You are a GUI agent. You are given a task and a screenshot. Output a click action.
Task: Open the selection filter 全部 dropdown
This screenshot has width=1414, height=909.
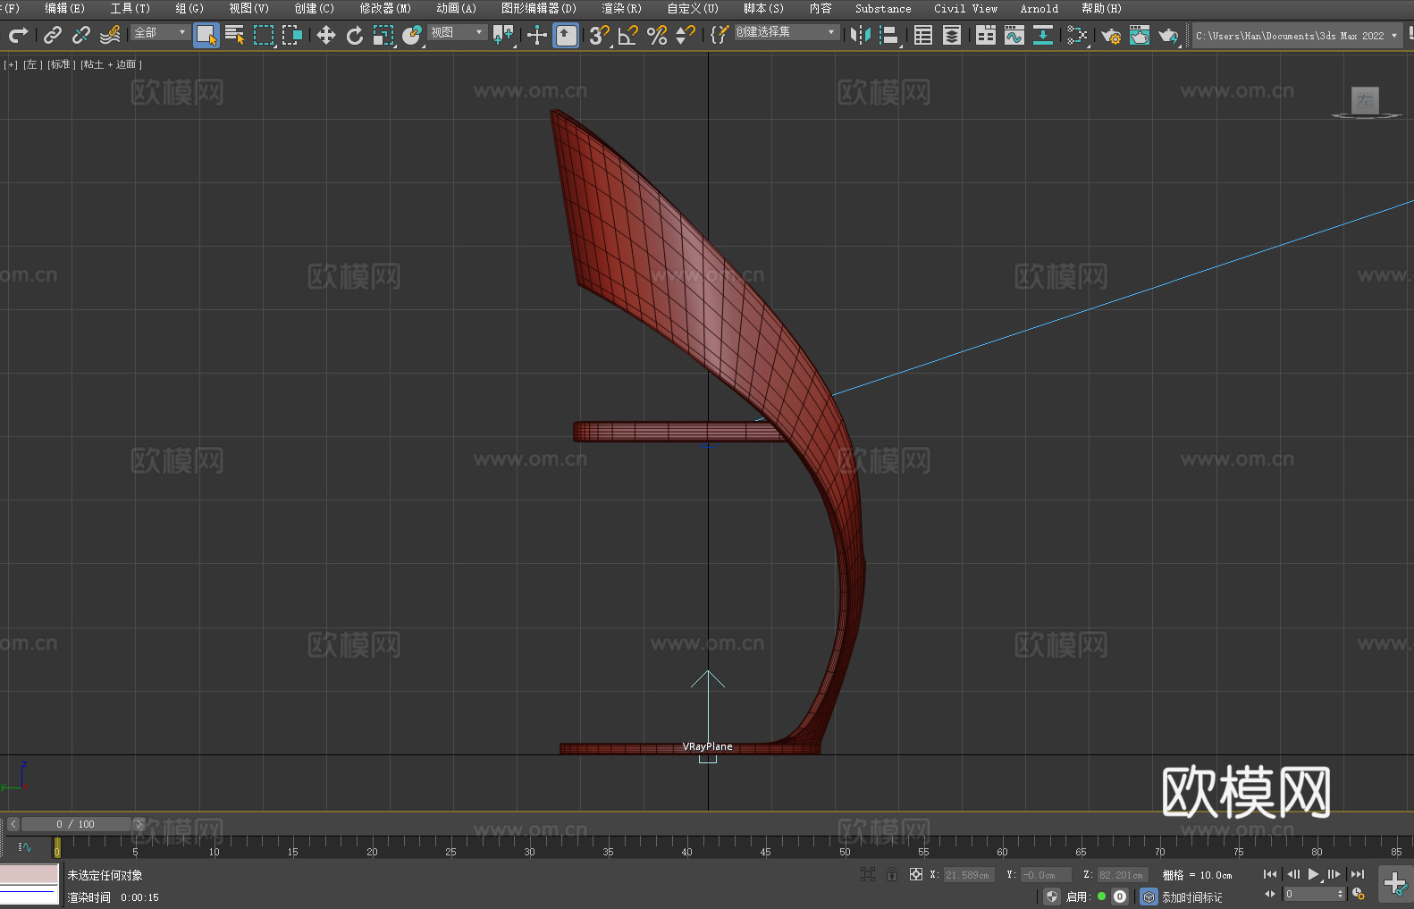point(160,32)
